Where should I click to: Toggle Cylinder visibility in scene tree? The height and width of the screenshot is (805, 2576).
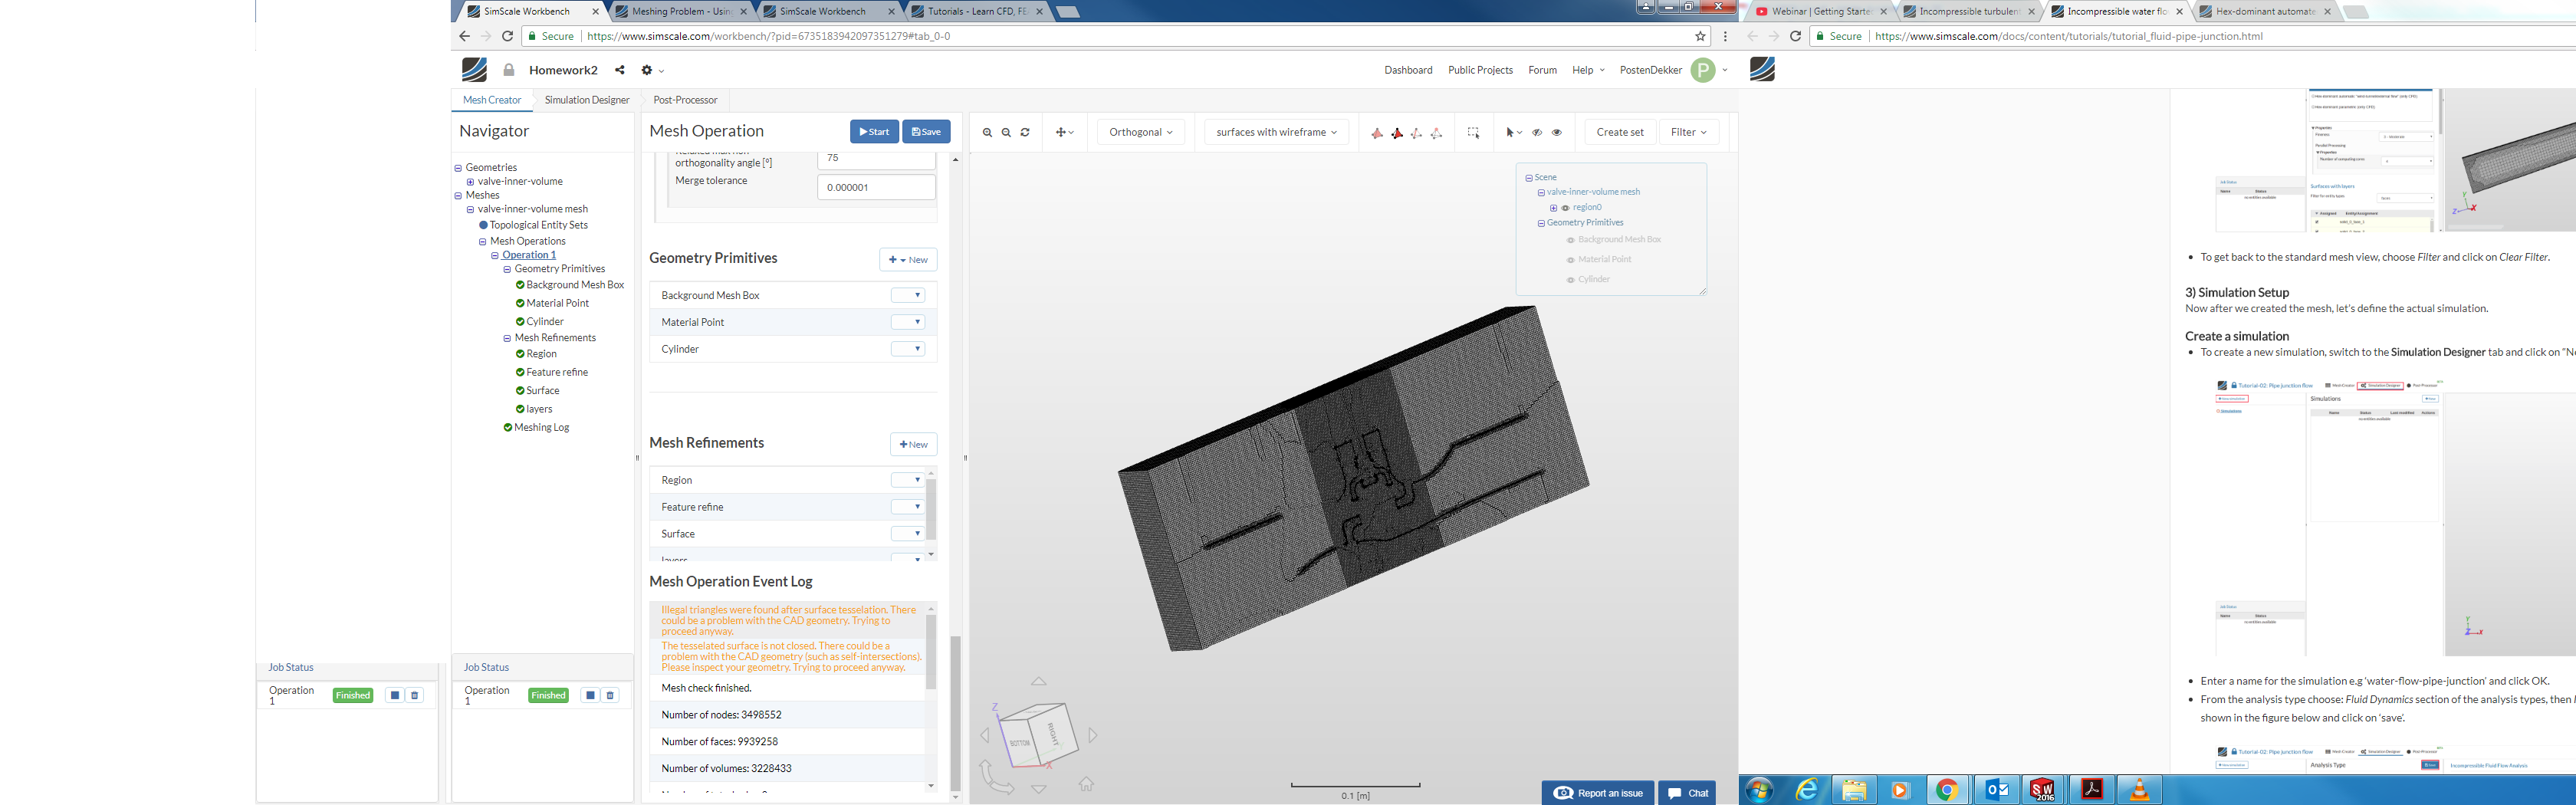click(1570, 280)
